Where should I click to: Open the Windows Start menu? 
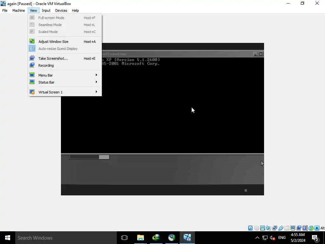(x=8, y=238)
